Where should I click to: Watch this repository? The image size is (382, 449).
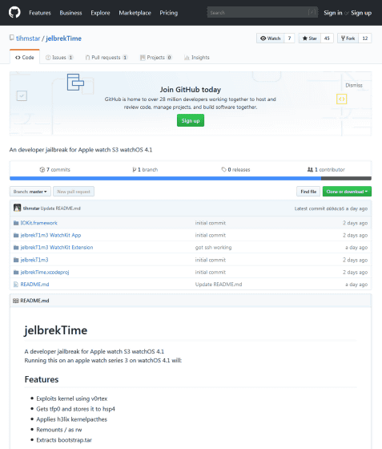pyautogui.click(x=271, y=38)
